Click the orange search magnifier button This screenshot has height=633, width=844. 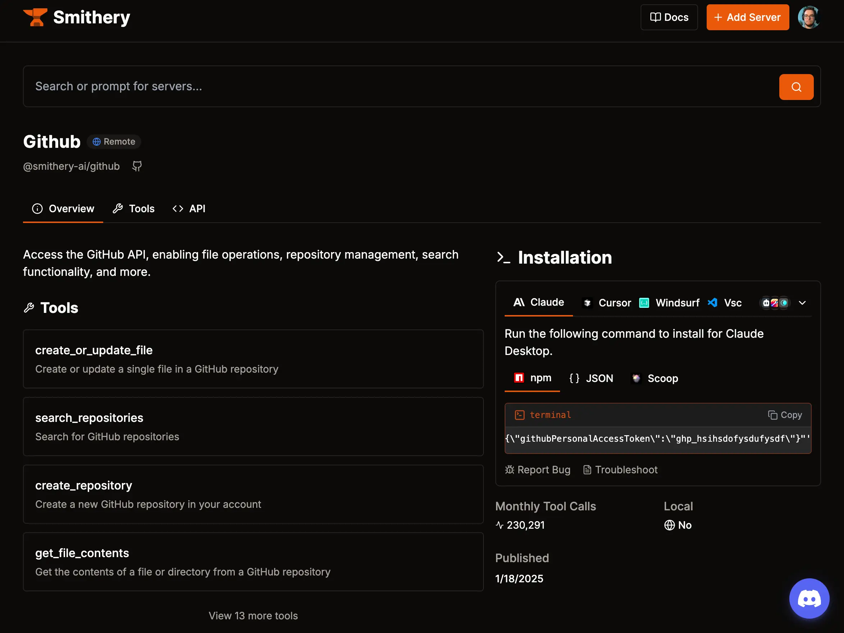pos(796,87)
